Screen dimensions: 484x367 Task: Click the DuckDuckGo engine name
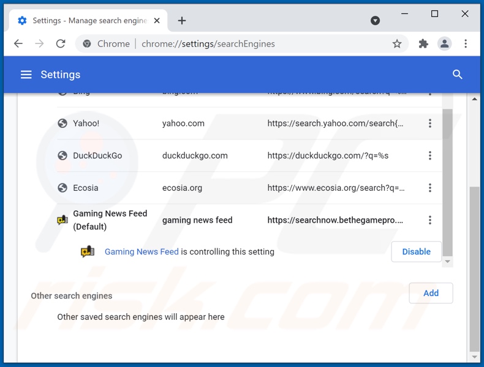click(97, 155)
